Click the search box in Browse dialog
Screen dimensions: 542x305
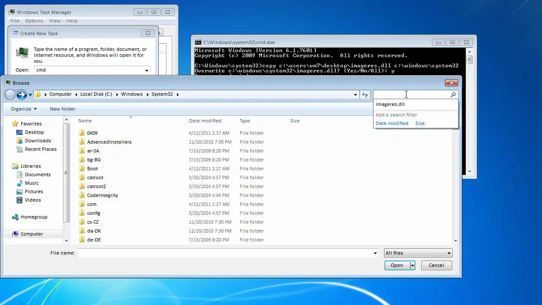[x=411, y=94]
